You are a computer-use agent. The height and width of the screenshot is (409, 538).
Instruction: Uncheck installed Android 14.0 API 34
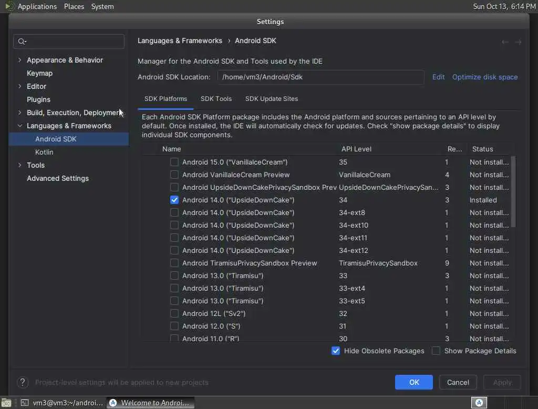point(174,200)
